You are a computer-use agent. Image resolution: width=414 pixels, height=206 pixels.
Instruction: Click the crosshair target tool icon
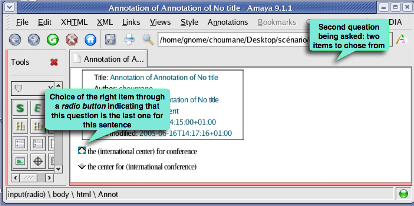tap(38, 161)
